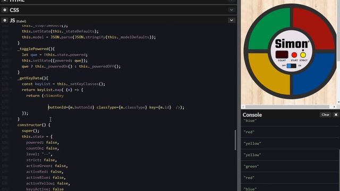The width and height of the screenshot is (340, 191).
Task: Open the JS panel settings gear
Action: pyautogui.click(x=5, y=20)
